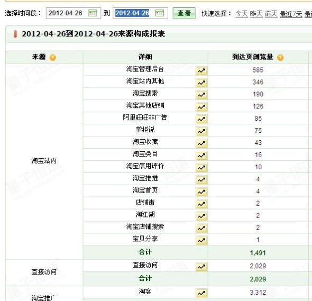This screenshot has width=312, height=301.
Task: Select quick range 今天
Action: (242, 14)
